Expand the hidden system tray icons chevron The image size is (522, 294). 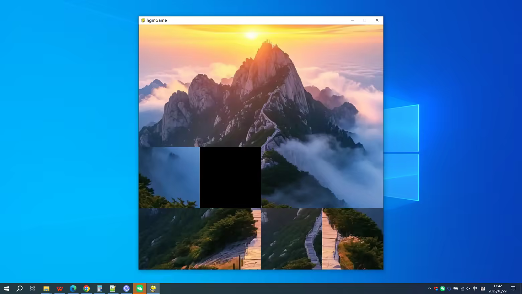pos(429,288)
